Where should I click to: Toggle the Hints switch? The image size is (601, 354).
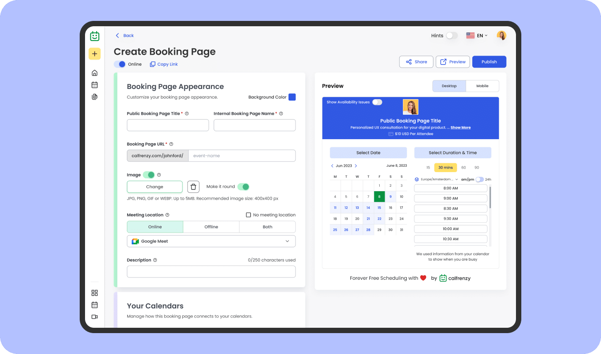point(451,36)
